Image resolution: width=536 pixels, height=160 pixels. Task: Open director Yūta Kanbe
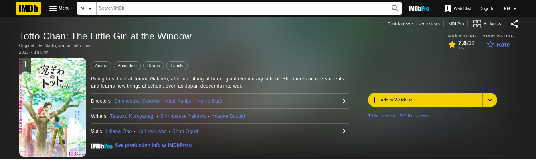coord(178,101)
